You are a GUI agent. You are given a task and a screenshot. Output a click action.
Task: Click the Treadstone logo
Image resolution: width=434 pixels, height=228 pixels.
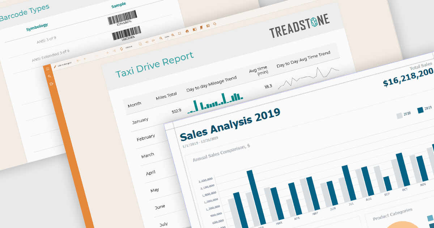(x=299, y=26)
